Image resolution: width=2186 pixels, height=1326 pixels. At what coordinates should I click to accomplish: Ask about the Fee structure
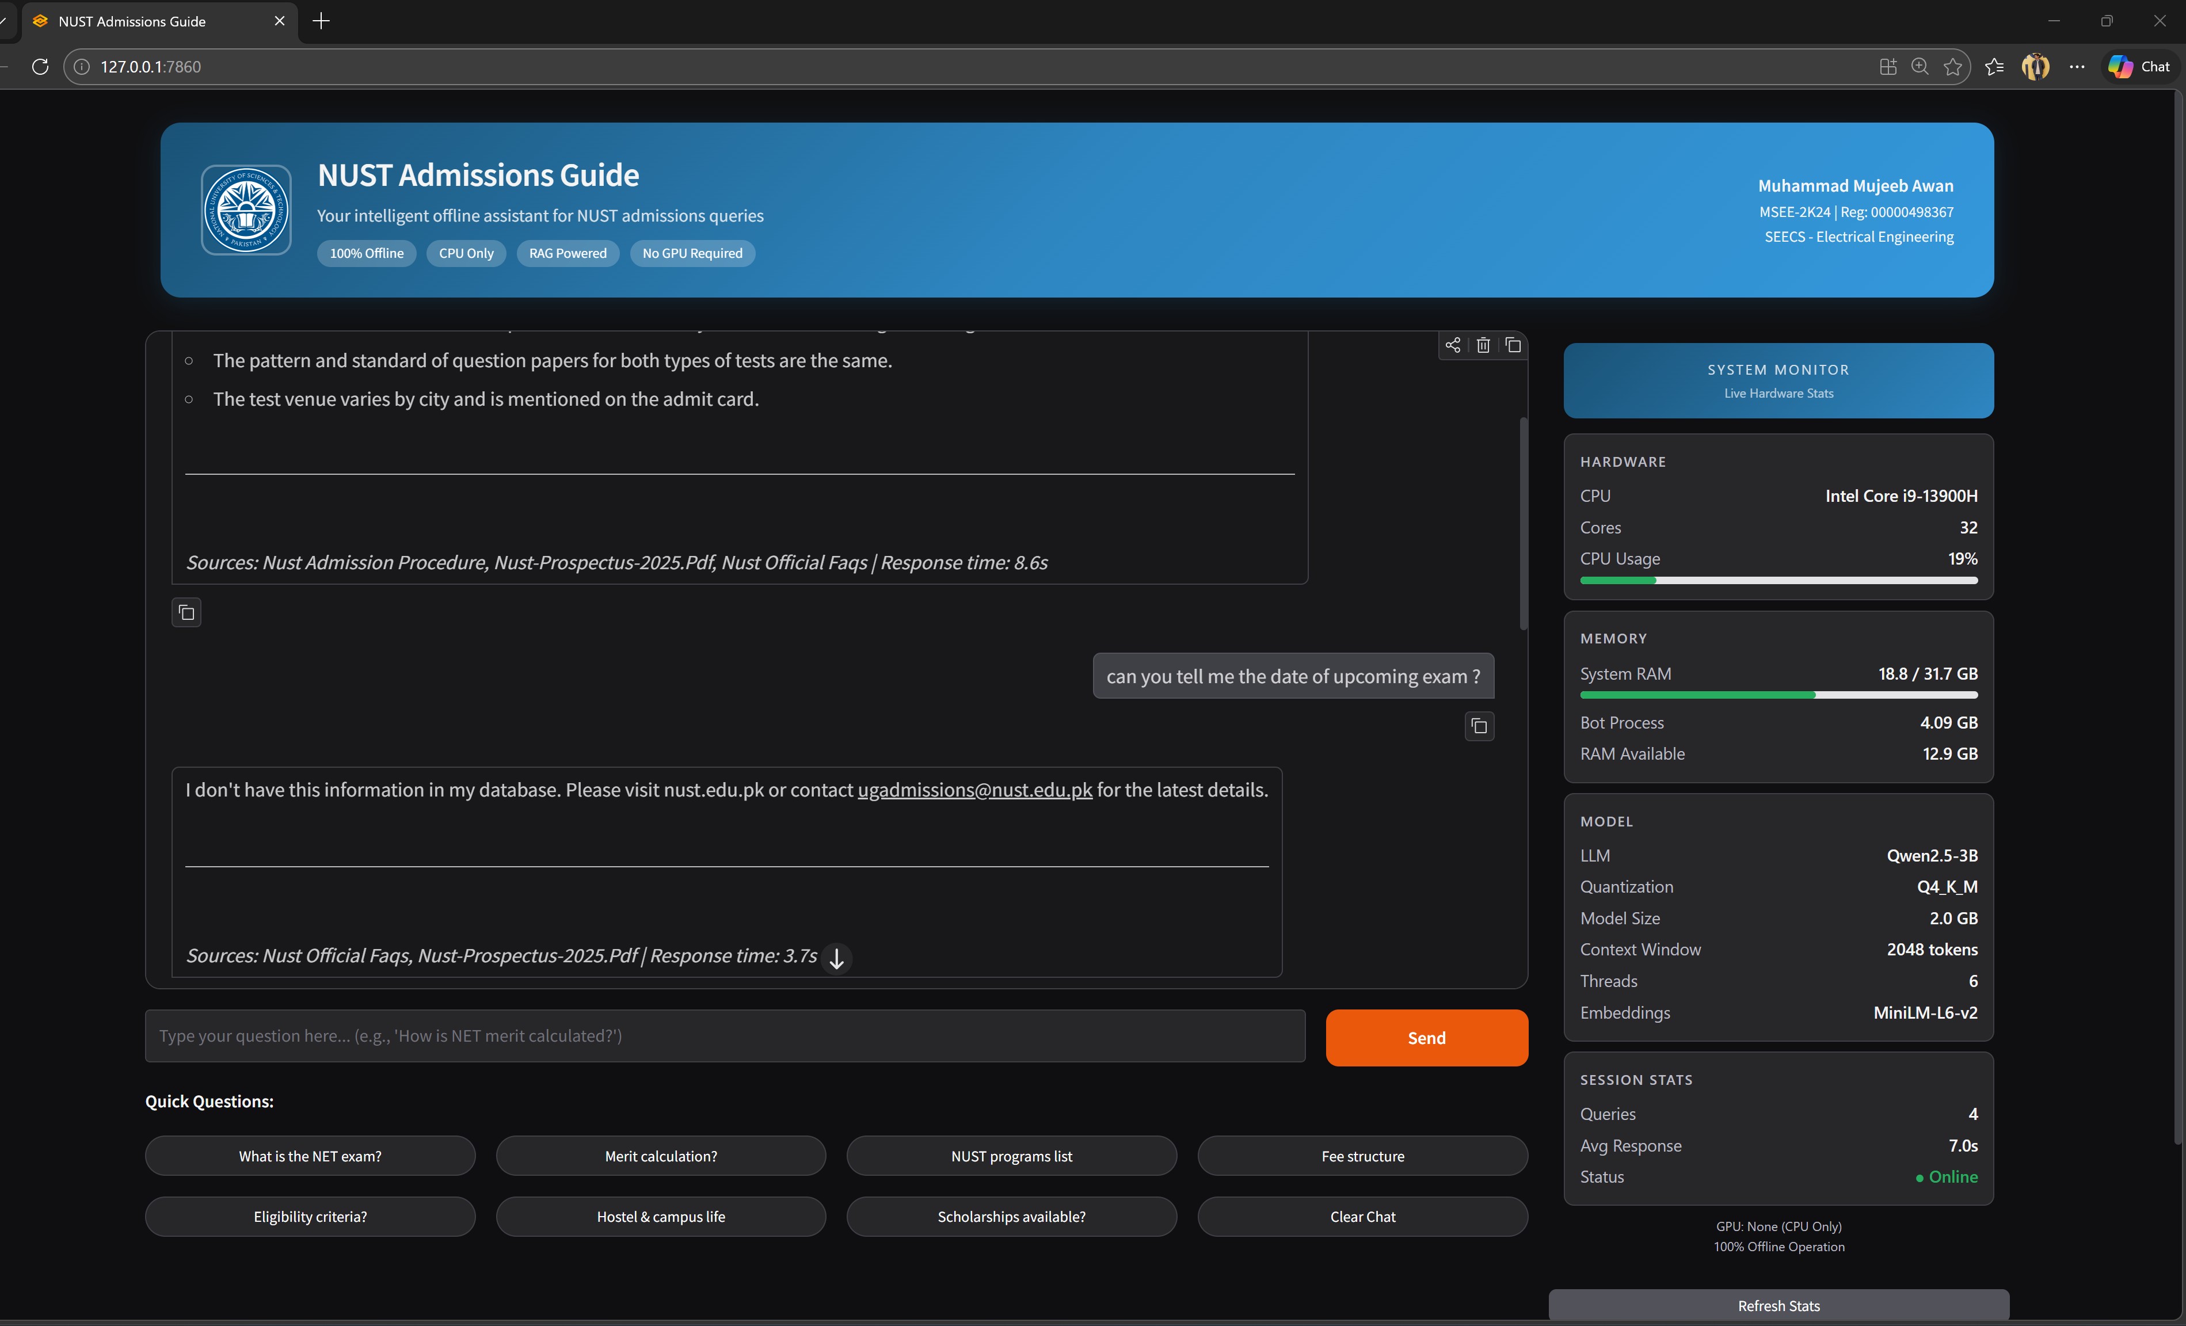tap(1363, 1156)
